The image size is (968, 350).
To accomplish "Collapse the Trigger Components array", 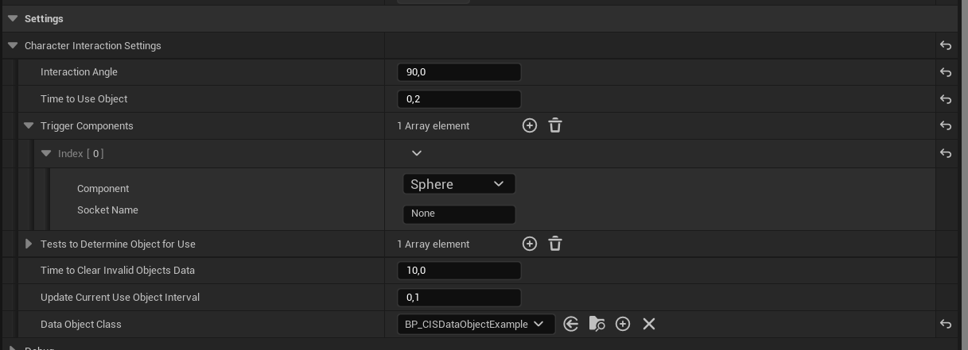I will tap(29, 125).
